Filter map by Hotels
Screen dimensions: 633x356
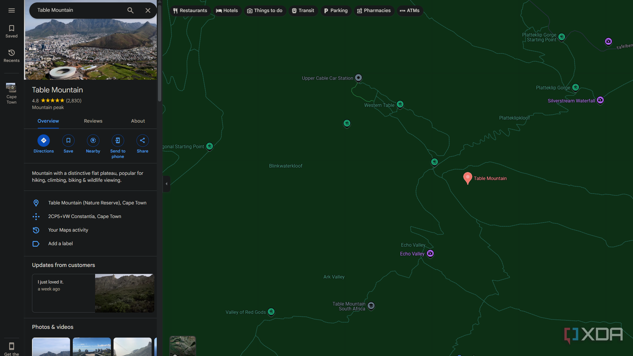coord(227,11)
